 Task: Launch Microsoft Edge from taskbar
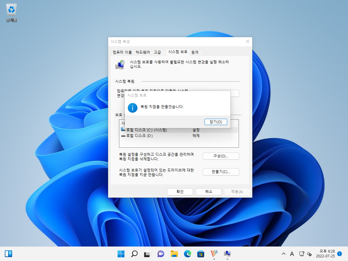188,254
